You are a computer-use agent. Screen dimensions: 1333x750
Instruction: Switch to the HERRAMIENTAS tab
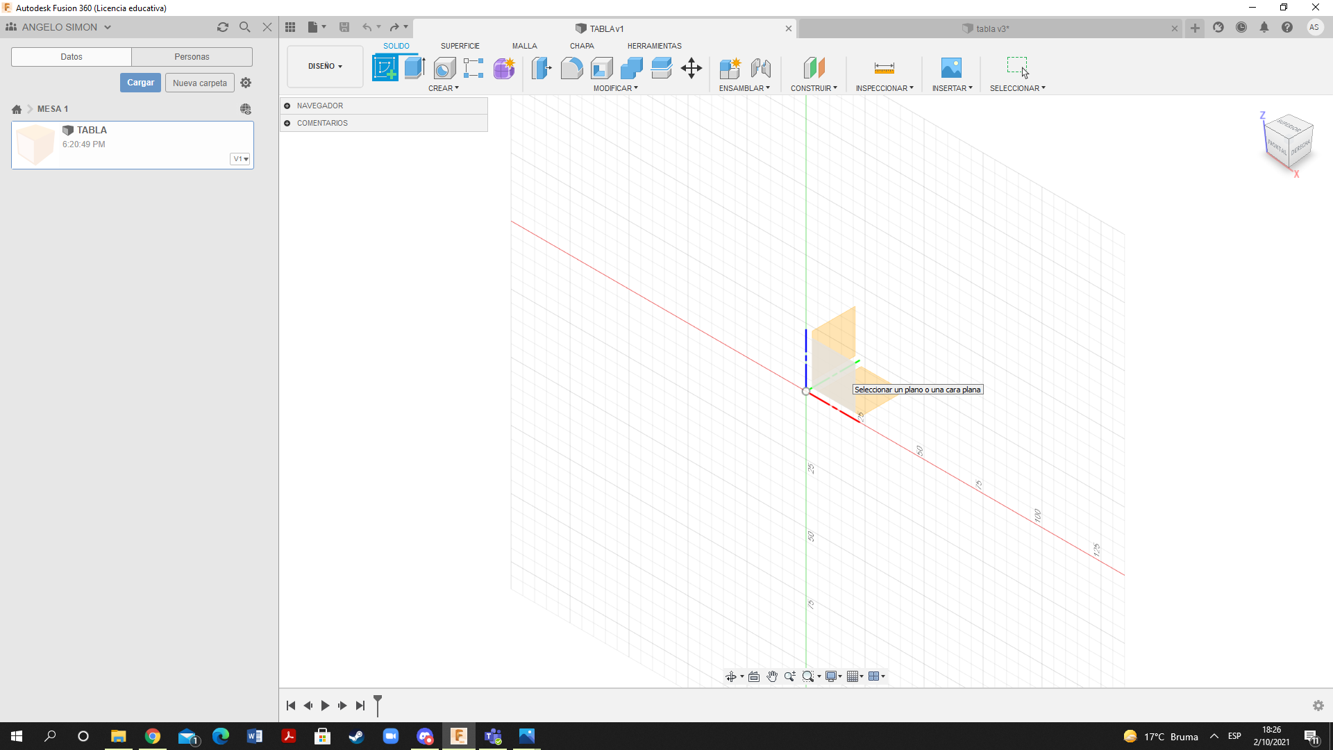click(654, 46)
